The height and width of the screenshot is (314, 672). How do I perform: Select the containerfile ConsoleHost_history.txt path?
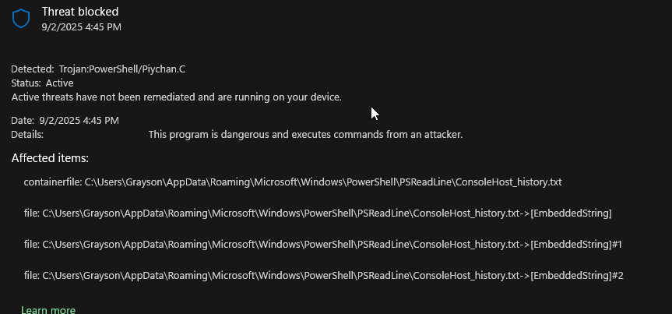point(293,182)
